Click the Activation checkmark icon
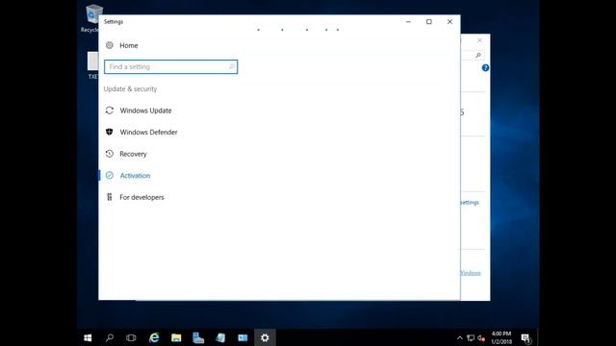The width and height of the screenshot is (616, 346). [x=110, y=175]
